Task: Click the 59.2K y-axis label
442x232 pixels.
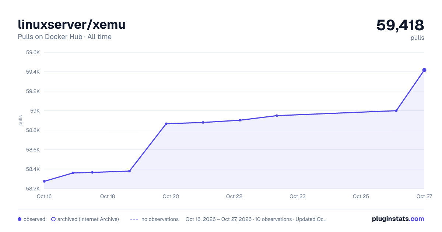Action: pyautogui.click(x=33, y=91)
